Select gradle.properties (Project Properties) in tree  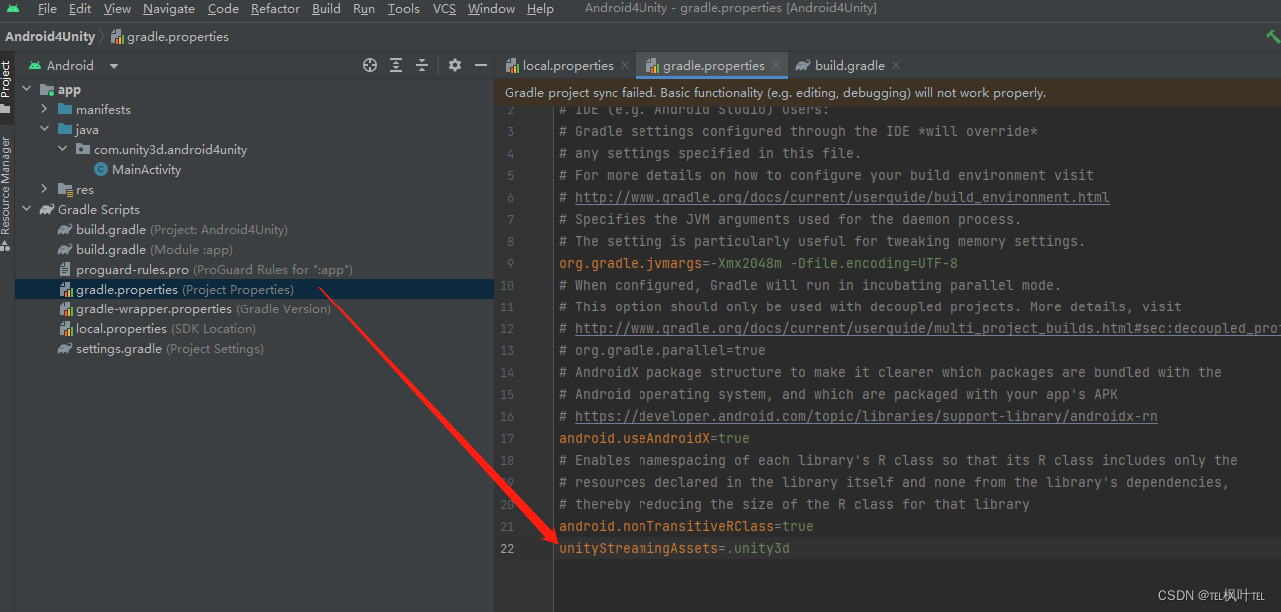coord(185,289)
